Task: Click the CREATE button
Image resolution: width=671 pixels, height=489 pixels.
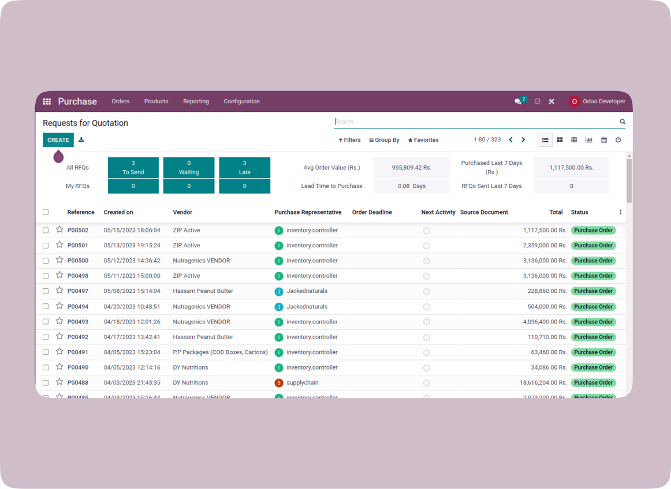Action: click(x=58, y=140)
